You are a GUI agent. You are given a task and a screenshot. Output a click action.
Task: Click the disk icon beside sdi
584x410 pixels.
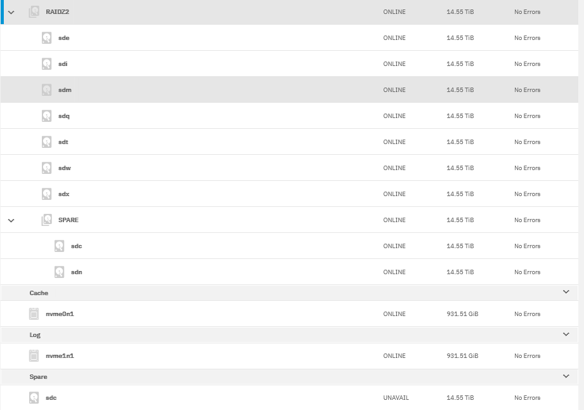pos(46,64)
